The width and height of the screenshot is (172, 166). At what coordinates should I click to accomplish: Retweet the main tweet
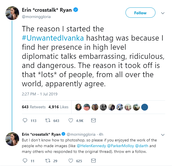[47, 121]
